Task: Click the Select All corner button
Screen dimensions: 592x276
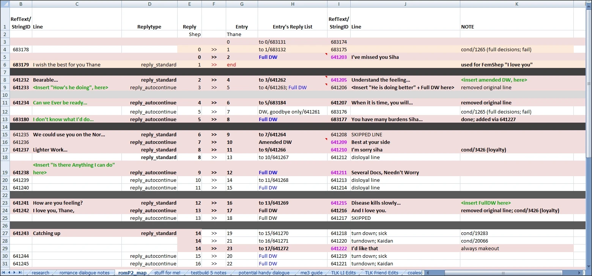Action: point(5,4)
